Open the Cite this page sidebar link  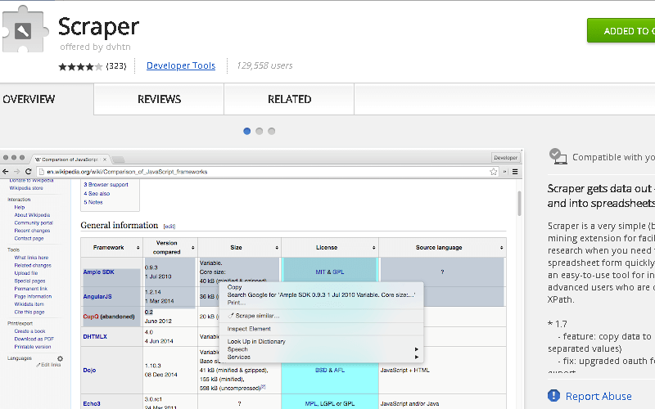(29, 312)
